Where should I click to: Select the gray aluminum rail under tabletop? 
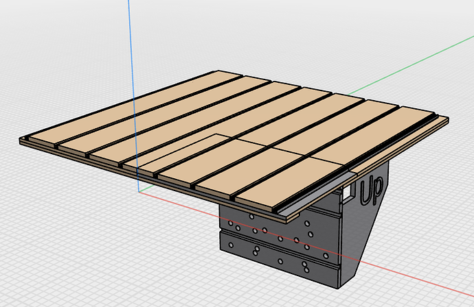coord(317,193)
